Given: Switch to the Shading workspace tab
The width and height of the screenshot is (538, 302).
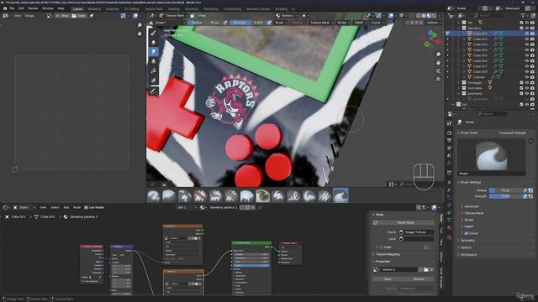Looking at the screenshot, I should click(174, 9).
